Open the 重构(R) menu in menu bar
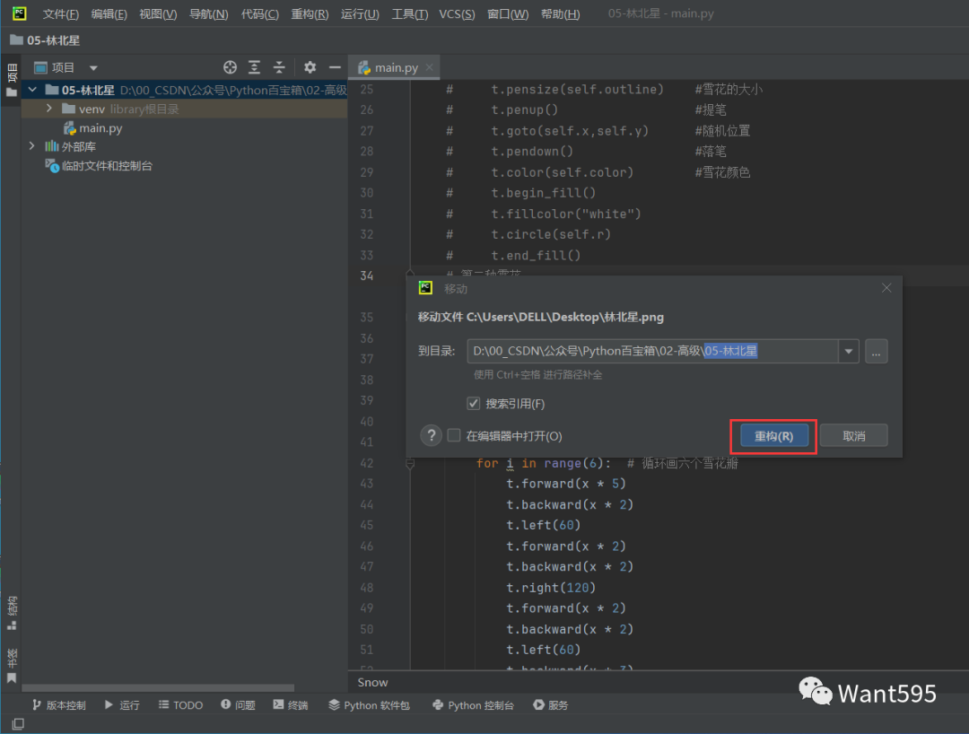 310,14
